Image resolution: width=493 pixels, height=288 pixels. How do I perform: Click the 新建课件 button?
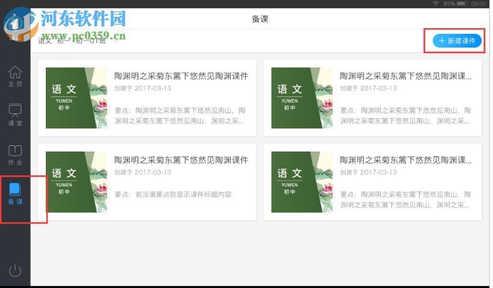pyautogui.click(x=457, y=41)
